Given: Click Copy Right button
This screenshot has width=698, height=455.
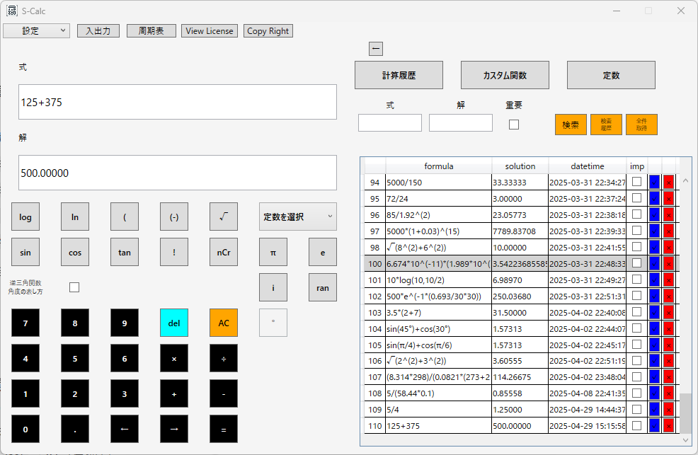Looking at the screenshot, I should [268, 30].
